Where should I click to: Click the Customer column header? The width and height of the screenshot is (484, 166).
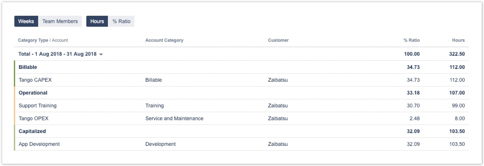click(278, 40)
